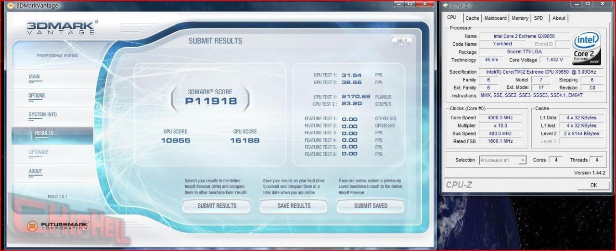The image size is (616, 251).
Task: Open the About section
Action: coord(35,172)
